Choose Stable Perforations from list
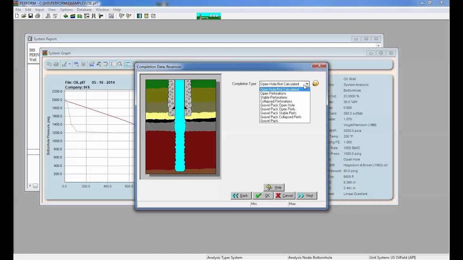This screenshot has height=260, width=463. click(273, 97)
